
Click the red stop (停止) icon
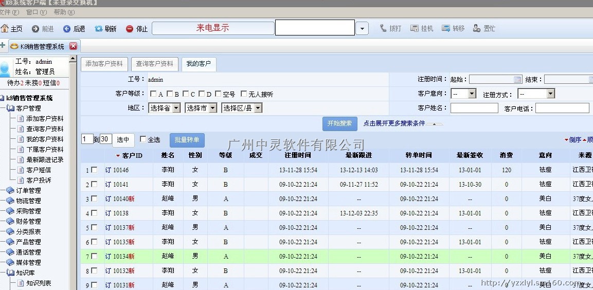[130, 29]
